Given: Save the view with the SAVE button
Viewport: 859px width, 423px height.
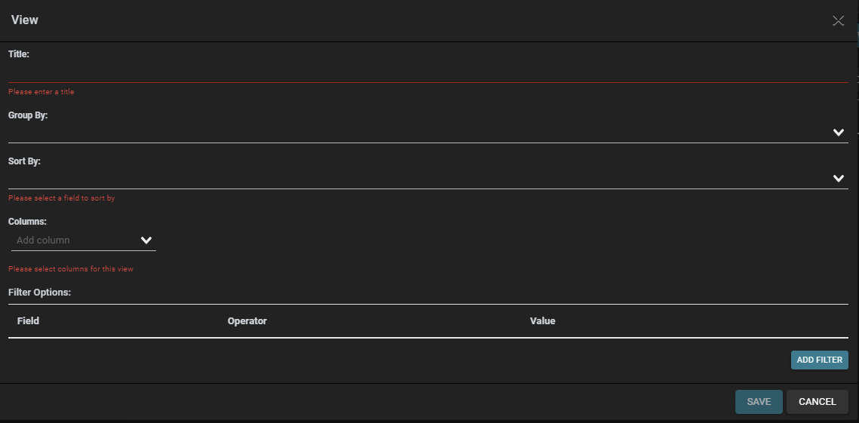Looking at the screenshot, I should (x=759, y=402).
